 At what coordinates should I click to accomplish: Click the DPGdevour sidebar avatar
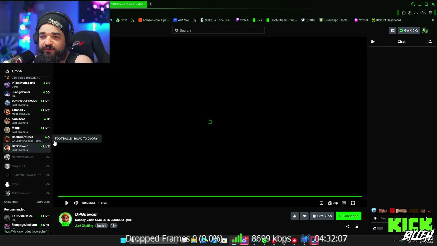[x=7, y=148]
